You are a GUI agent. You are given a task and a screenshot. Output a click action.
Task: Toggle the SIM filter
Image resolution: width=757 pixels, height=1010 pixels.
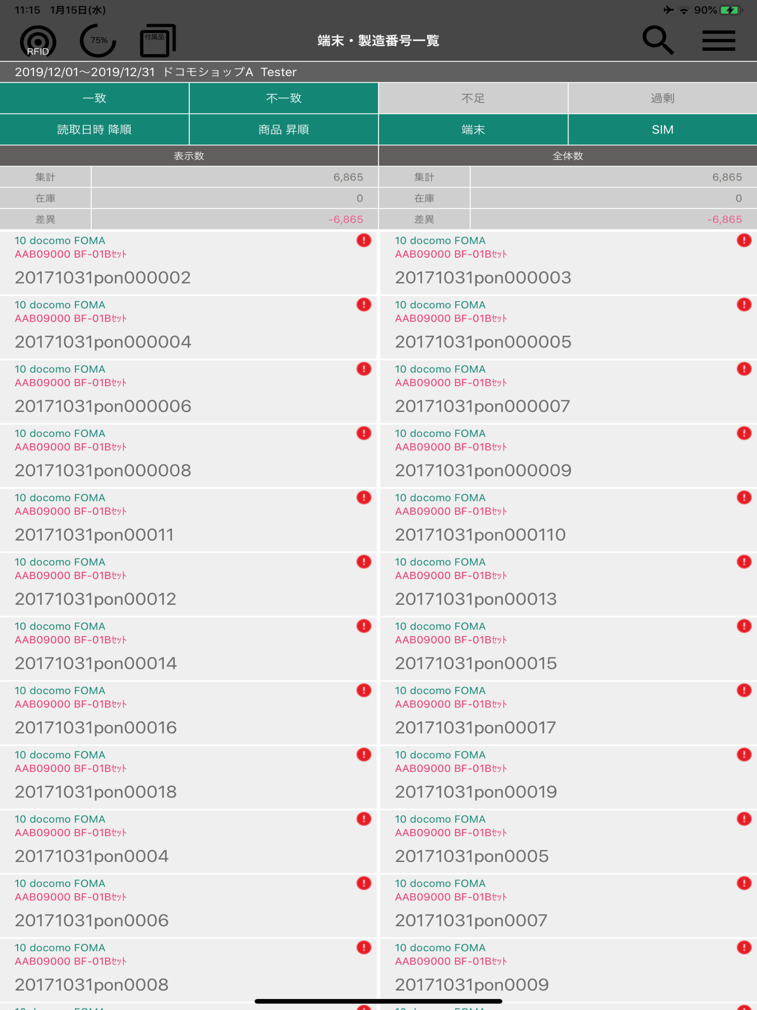(x=662, y=130)
